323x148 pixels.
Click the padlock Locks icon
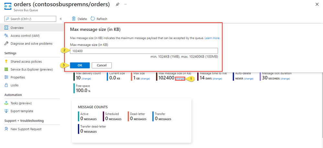6,85
